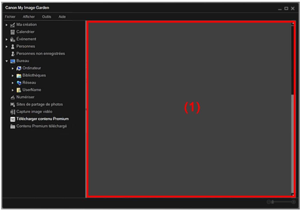Open the Aide menu
Image resolution: width=300 pixels, height=210 pixels.
62,17
